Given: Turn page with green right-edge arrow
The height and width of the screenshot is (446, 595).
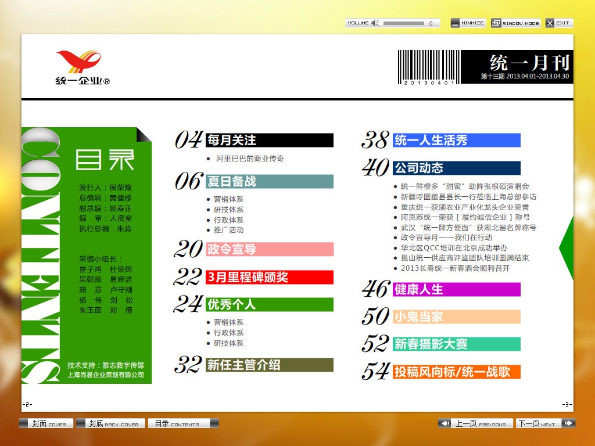Looking at the screenshot, I should coord(567,248).
